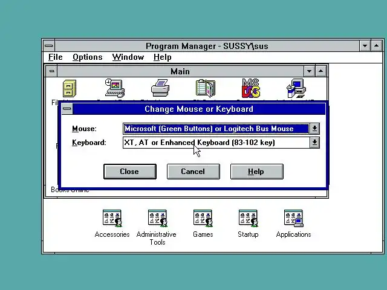The width and height of the screenshot is (387, 290).
Task: Open Program Manager's control menu box
Action: (49, 46)
